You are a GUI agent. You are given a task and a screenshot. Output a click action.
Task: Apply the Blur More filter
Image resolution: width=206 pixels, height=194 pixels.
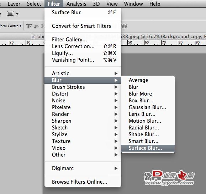(x=148, y=94)
